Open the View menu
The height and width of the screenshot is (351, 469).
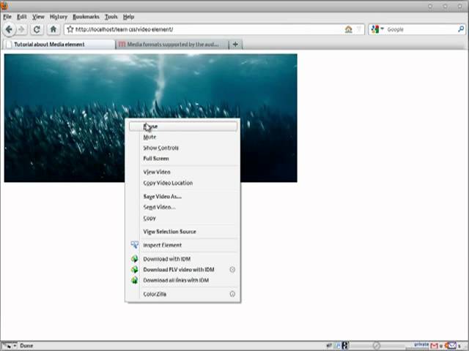(38, 17)
